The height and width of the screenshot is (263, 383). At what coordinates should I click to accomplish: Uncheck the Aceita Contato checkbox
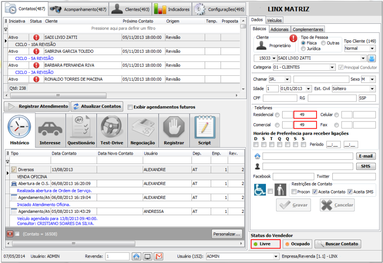click(x=315, y=192)
